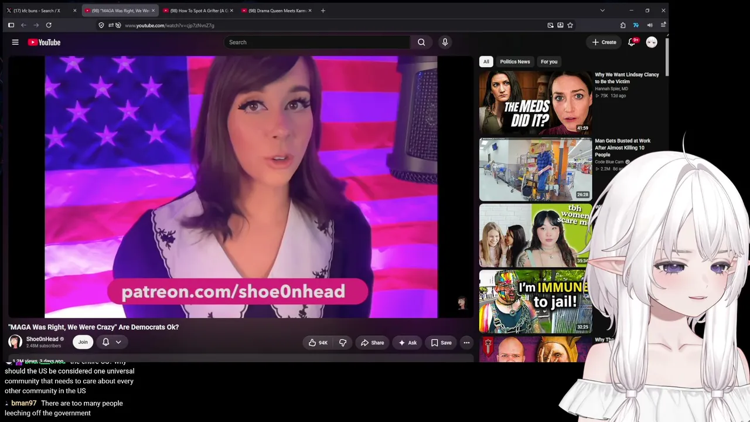Open a new browser tab
Viewport: 750px width, 422px height.
tap(323, 11)
